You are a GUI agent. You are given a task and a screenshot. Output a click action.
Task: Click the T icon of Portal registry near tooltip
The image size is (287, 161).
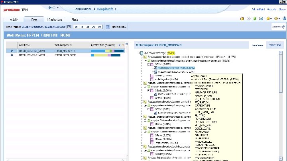point(152,79)
